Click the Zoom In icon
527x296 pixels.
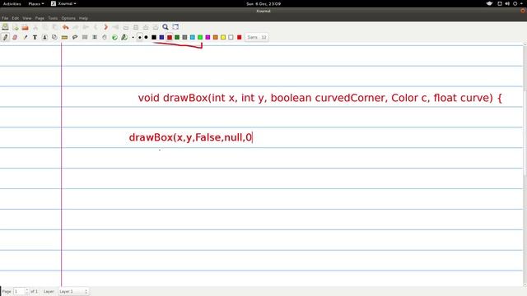tap(146, 27)
